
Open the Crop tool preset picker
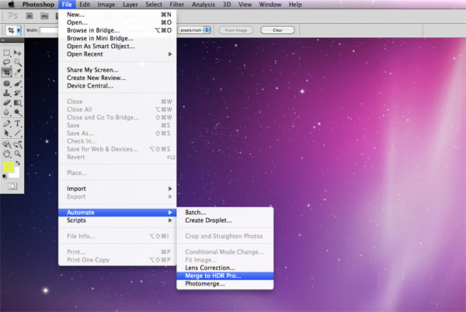click(x=19, y=30)
